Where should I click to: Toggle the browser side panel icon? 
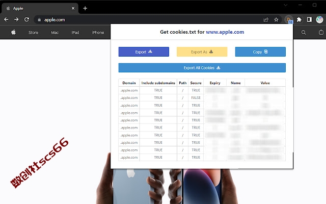[309, 19]
